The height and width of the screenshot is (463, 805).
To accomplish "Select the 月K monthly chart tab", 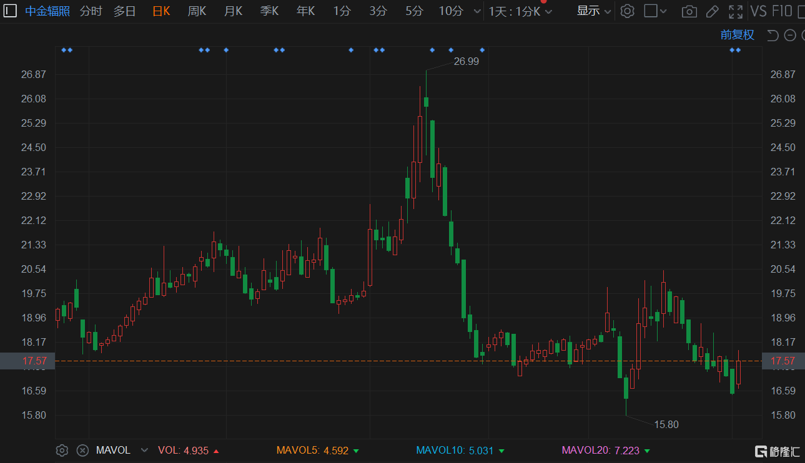I will (x=233, y=11).
